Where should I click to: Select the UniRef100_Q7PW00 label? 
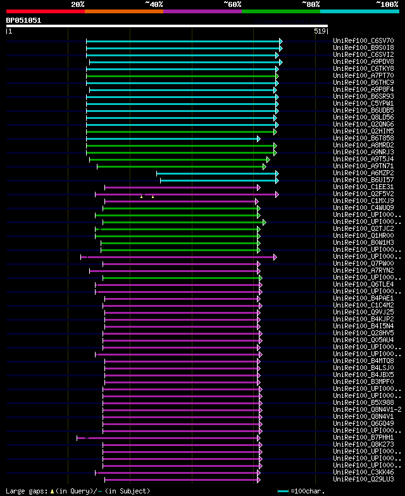363,263
